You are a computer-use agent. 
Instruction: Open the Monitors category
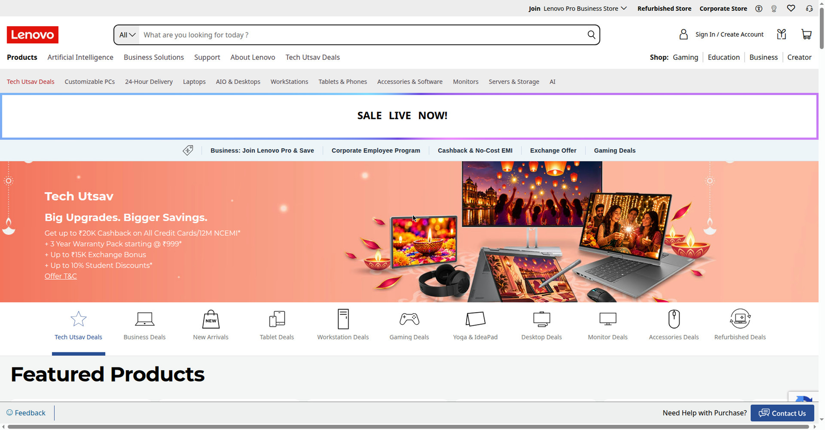click(x=466, y=82)
